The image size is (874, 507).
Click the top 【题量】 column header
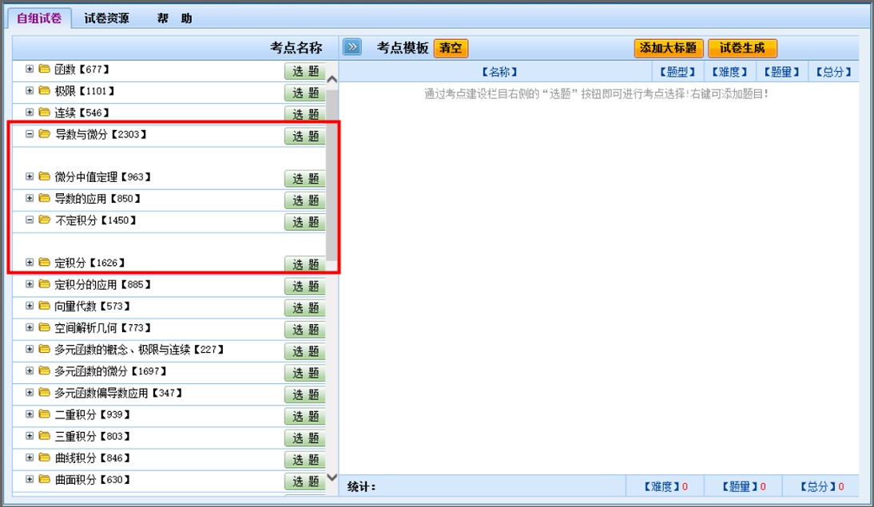781,72
